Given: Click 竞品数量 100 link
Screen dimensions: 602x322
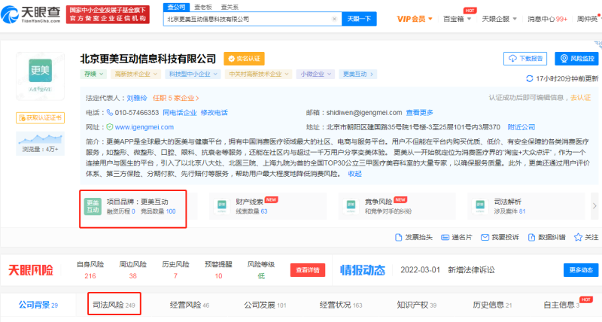Looking at the screenshot, I should [x=158, y=211].
